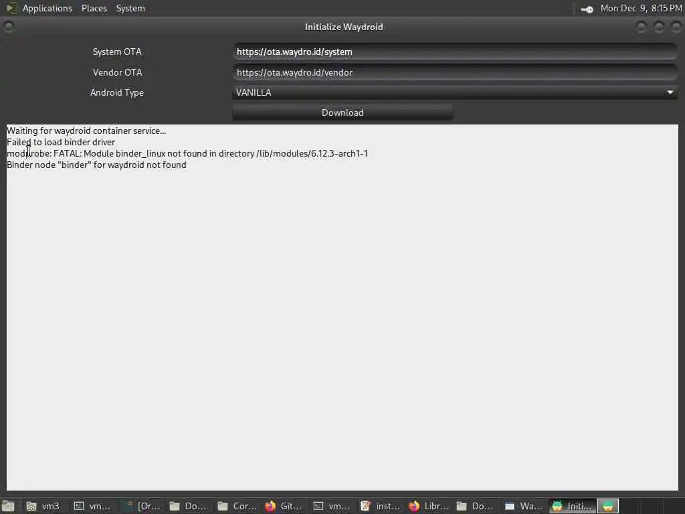Open the Places menu
Screen dimensions: 685x514
94,8
